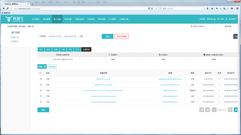The image size is (241, 135).
Task: Click the 标题 title input field
Action: click(x=93, y=36)
